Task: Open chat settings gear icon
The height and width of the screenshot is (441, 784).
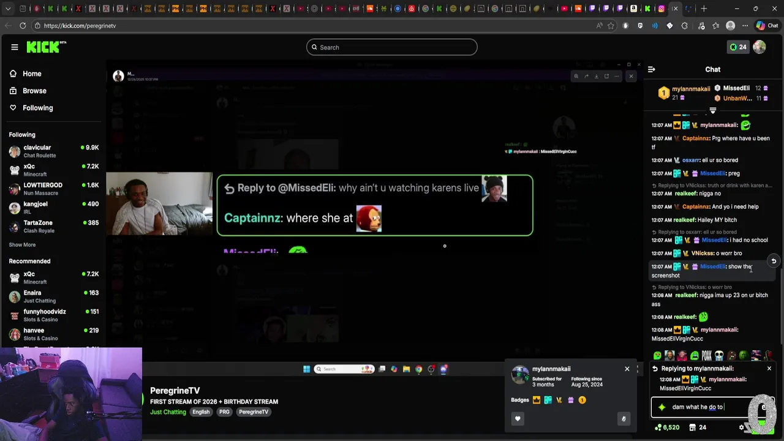Action: pos(742,428)
